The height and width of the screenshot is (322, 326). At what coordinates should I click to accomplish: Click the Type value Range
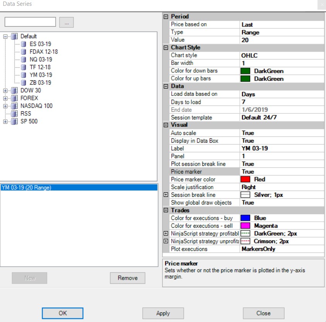tap(282, 32)
